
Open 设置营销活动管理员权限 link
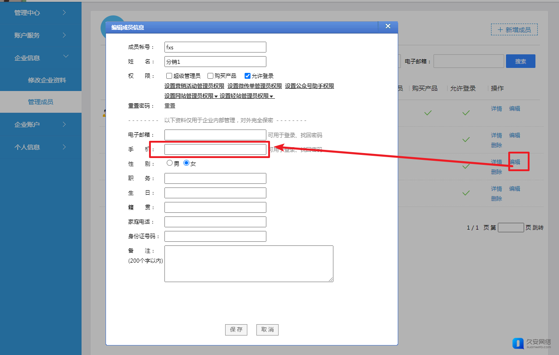tap(194, 86)
